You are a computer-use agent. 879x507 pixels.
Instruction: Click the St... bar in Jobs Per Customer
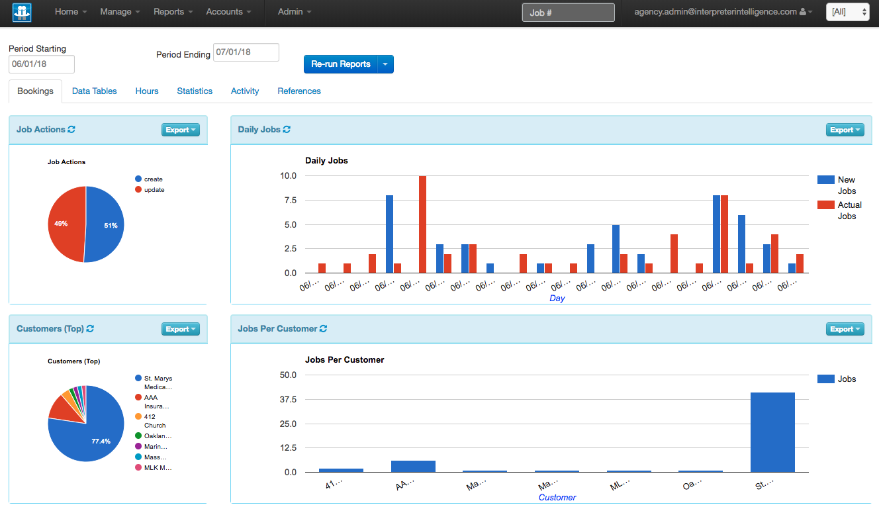[x=772, y=432]
